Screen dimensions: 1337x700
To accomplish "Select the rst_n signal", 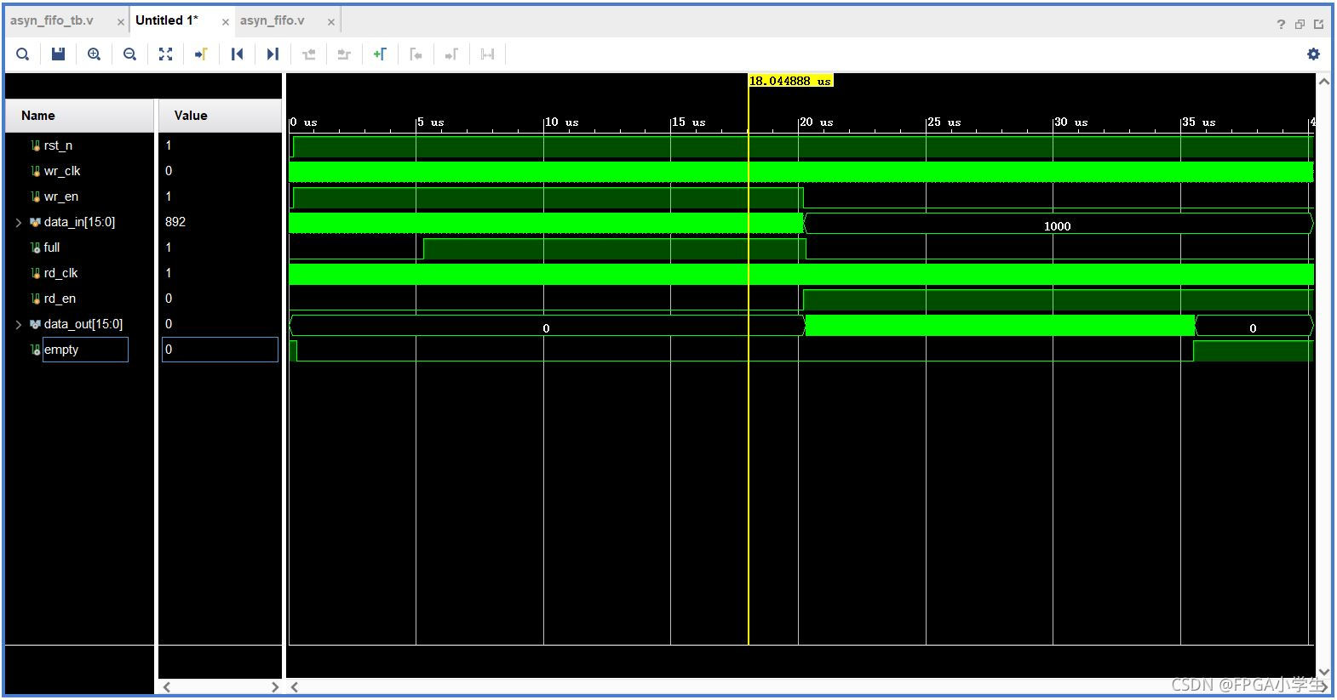I will point(58,145).
